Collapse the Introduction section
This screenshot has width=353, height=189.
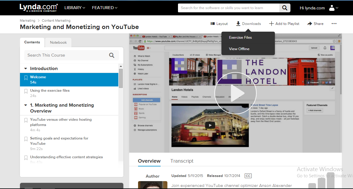tap(26, 69)
